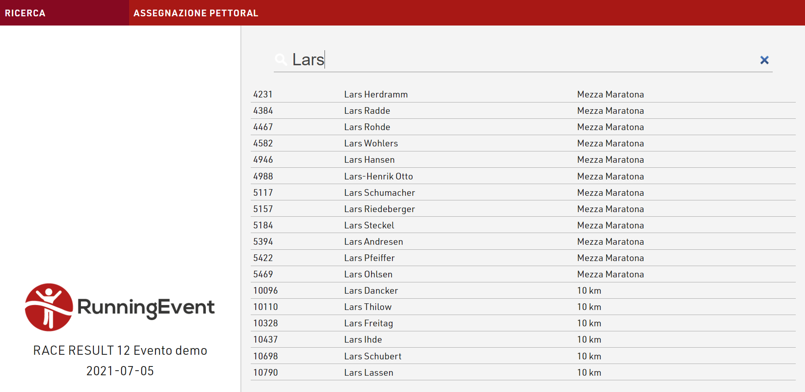Select Lars Lassen at list bottom
The width and height of the screenshot is (805, 392).
(x=369, y=373)
